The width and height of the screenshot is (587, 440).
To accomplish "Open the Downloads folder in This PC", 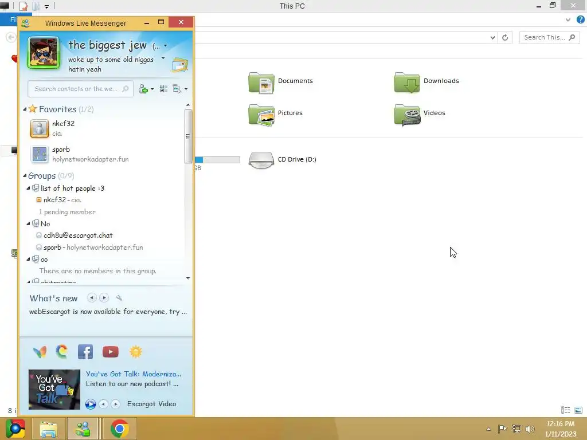I will pos(426,82).
